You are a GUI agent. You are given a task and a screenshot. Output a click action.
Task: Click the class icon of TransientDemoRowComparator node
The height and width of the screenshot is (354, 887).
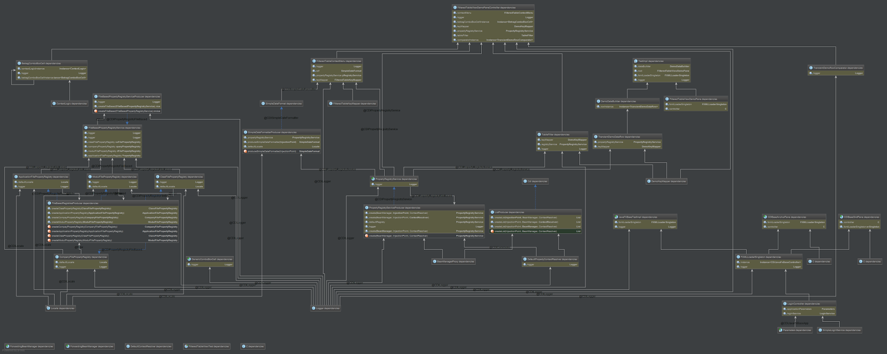(x=811, y=68)
